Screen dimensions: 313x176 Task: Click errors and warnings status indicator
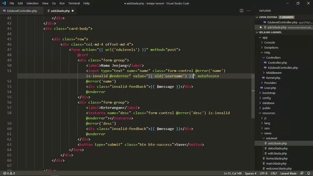click(9, 174)
